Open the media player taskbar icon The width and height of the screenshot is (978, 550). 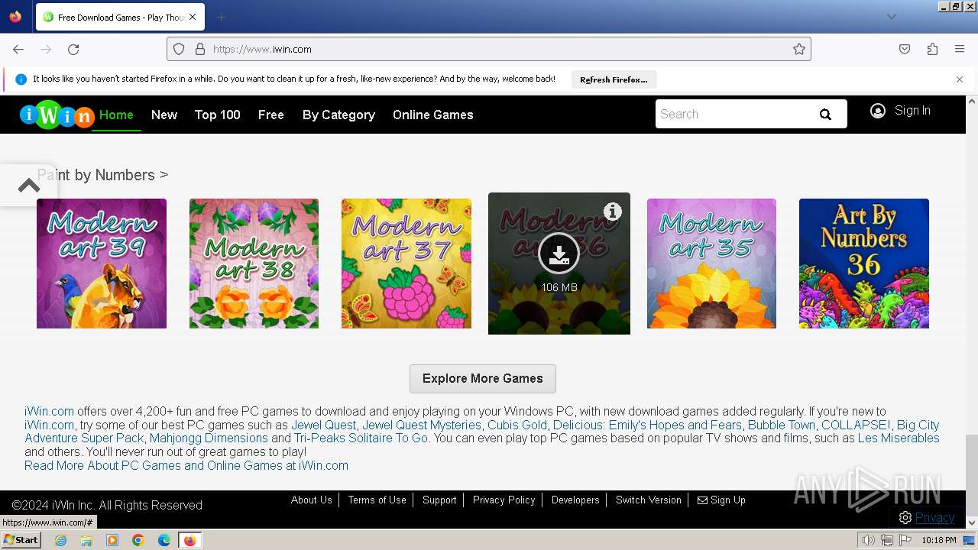point(112,540)
